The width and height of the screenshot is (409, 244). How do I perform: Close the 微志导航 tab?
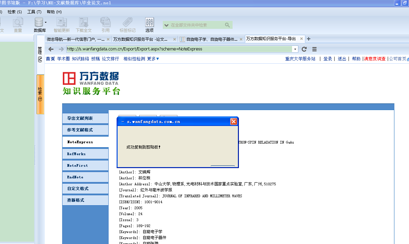108,39
